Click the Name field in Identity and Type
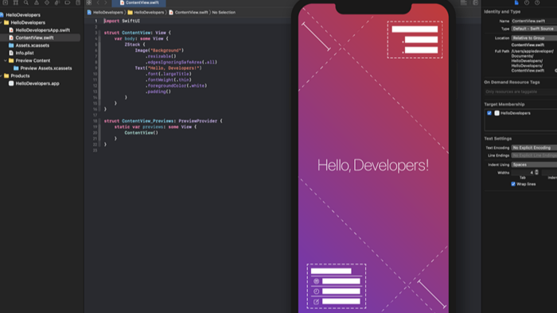Screen dimensions: 557x313 [x=534, y=21]
